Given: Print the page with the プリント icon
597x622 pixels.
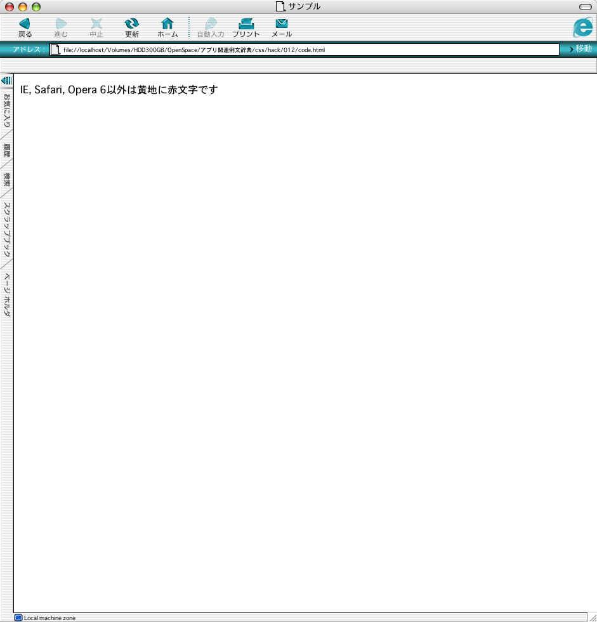Looking at the screenshot, I should click(x=246, y=23).
